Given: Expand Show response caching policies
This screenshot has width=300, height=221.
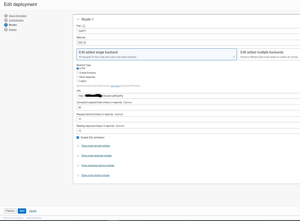Looking at the screenshot, I should click(x=98, y=165).
